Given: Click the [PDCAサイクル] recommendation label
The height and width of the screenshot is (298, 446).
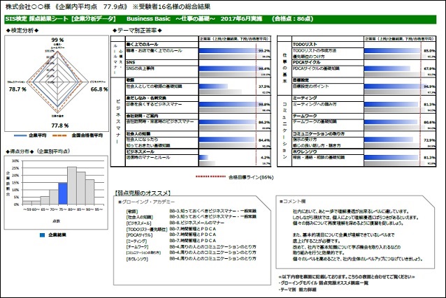Looking at the screenshot, I should (x=139, y=235).
